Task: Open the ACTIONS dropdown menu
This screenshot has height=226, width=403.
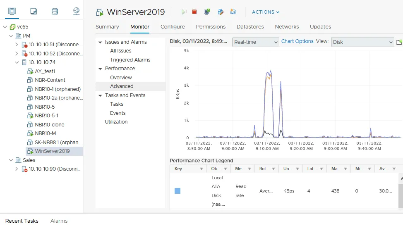Action: click(x=265, y=12)
